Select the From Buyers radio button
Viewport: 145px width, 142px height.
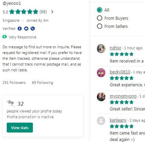pyautogui.click(x=100, y=18)
